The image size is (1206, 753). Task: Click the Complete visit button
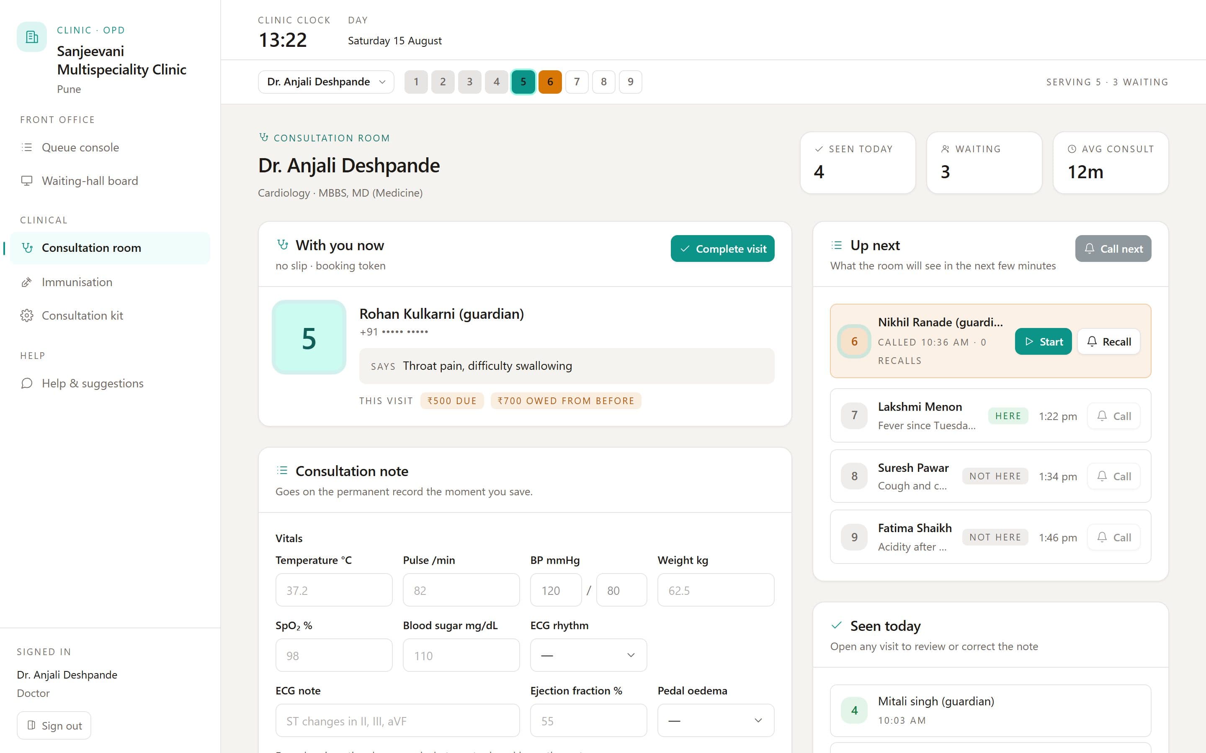[723, 248]
